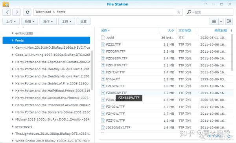Select the .uuid file icon

point(103,37)
